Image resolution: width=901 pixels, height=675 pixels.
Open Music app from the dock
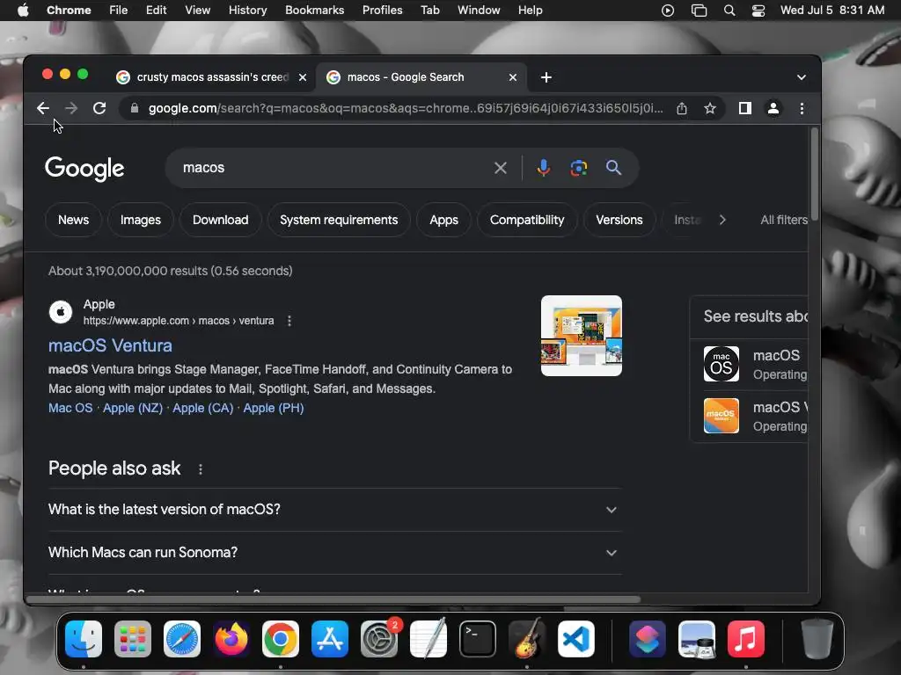point(746,639)
